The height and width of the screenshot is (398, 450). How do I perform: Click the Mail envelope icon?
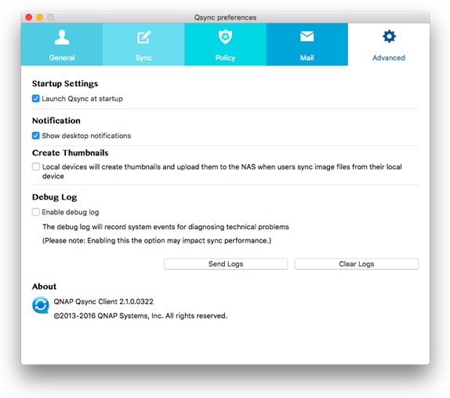[x=307, y=36]
